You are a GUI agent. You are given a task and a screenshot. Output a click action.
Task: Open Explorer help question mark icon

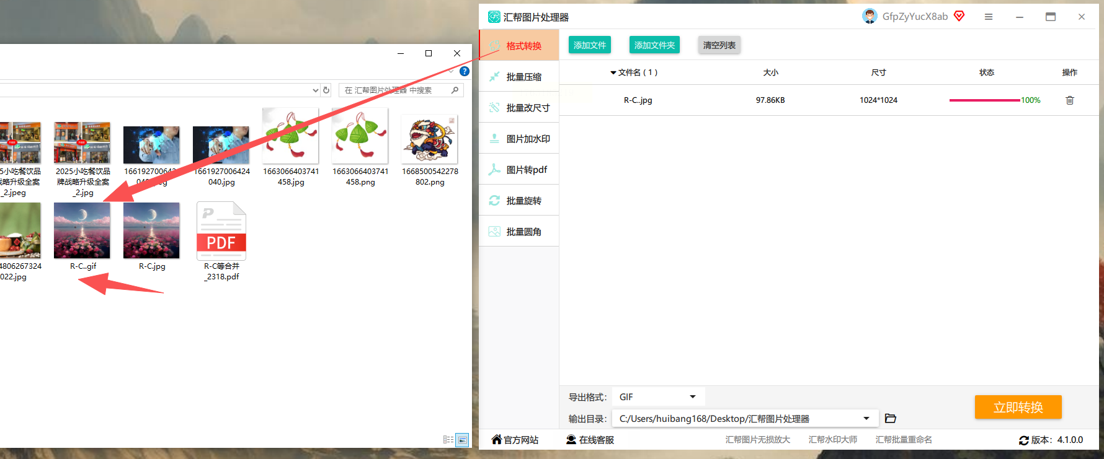(x=464, y=71)
